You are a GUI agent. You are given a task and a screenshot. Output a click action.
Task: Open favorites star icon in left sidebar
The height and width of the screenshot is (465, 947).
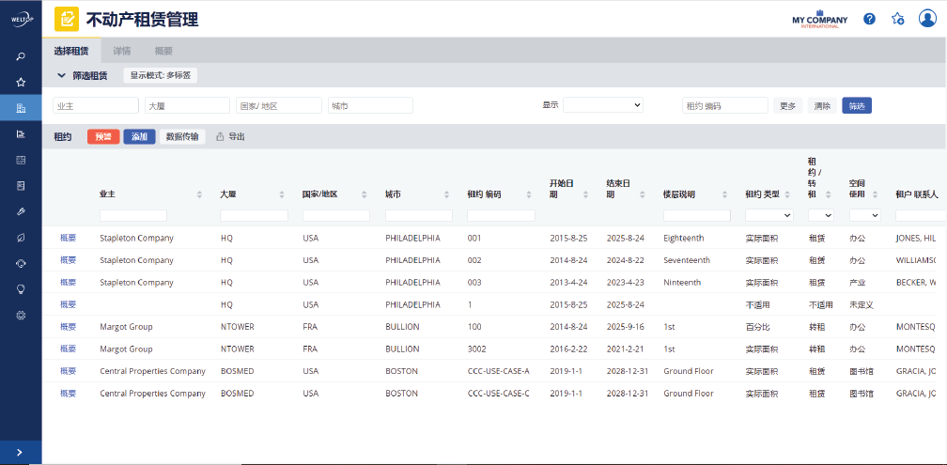tap(21, 83)
